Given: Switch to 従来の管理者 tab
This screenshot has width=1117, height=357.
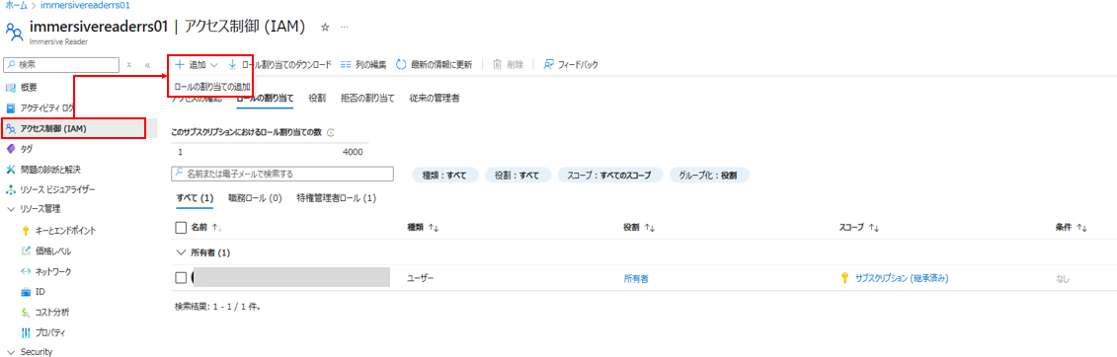Looking at the screenshot, I should [x=435, y=99].
